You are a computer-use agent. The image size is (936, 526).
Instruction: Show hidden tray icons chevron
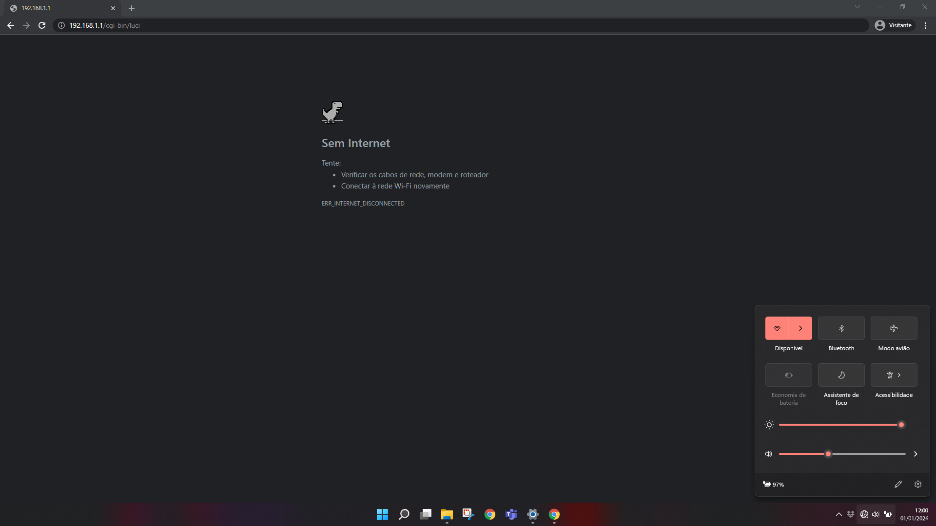pyautogui.click(x=838, y=514)
